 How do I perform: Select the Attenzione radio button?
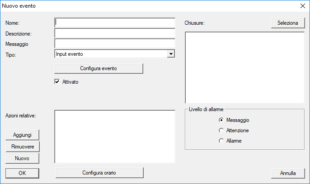click(221, 130)
